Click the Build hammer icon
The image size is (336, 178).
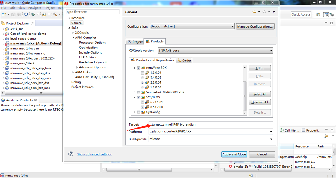(x=55, y=14)
